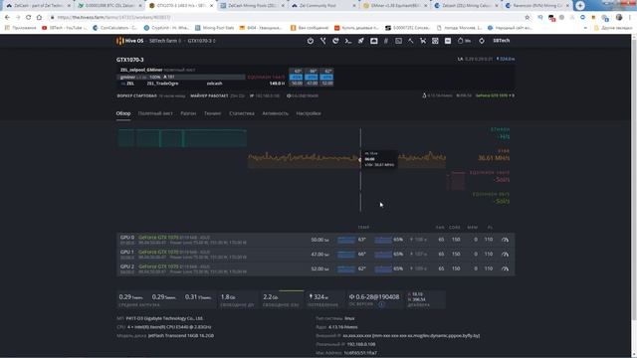
Task: Click the tuning gauge icon for GPU 2
Action: click(505, 268)
